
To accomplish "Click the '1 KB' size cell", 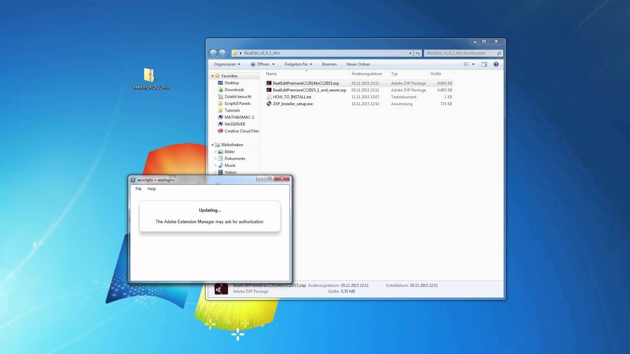I will (x=448, y=97).
